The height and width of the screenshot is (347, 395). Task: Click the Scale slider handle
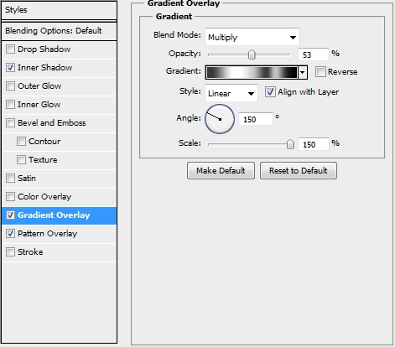(x=290, y=144)
